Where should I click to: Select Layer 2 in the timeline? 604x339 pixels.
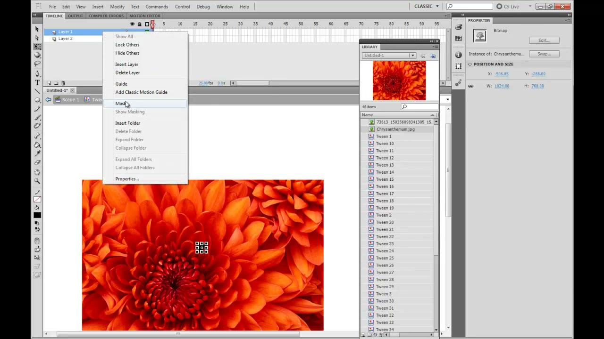pyautogui.click(x=66, y=39)
